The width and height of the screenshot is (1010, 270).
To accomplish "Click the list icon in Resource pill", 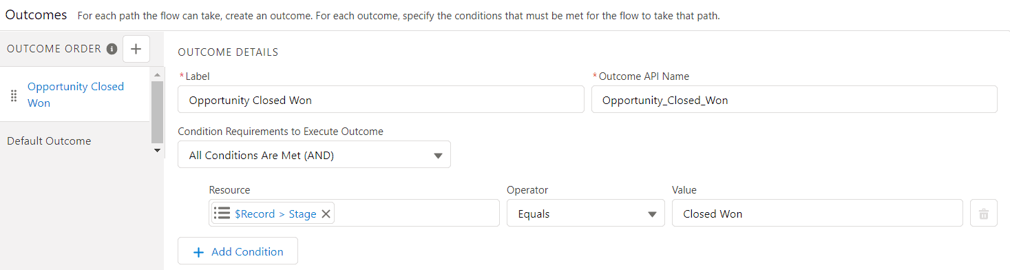I will 222,213.
